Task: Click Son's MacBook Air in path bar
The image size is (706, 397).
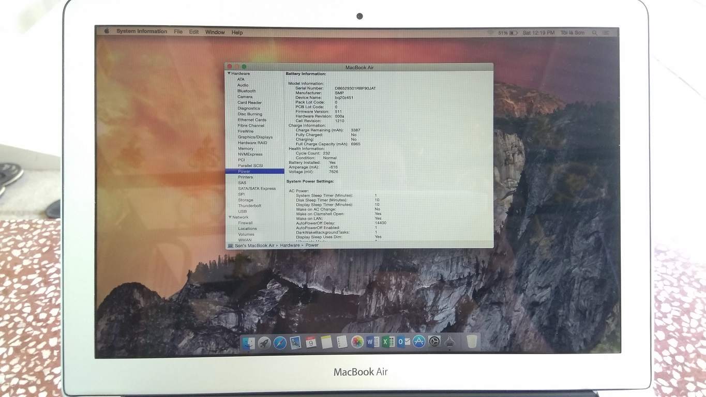Action: pyautogui.click(x=254, y=246)
